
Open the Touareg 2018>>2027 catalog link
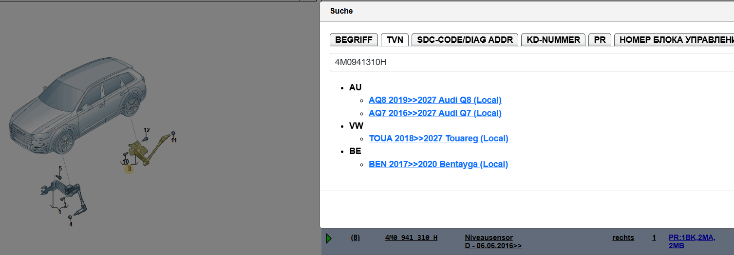point(438,138)
